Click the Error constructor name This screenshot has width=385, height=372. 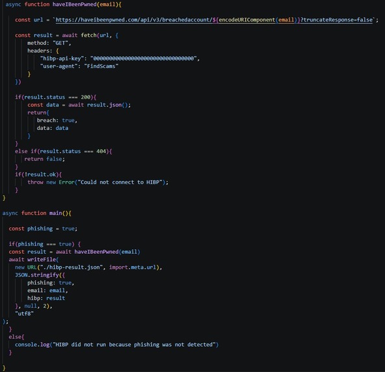pos(66,182)
